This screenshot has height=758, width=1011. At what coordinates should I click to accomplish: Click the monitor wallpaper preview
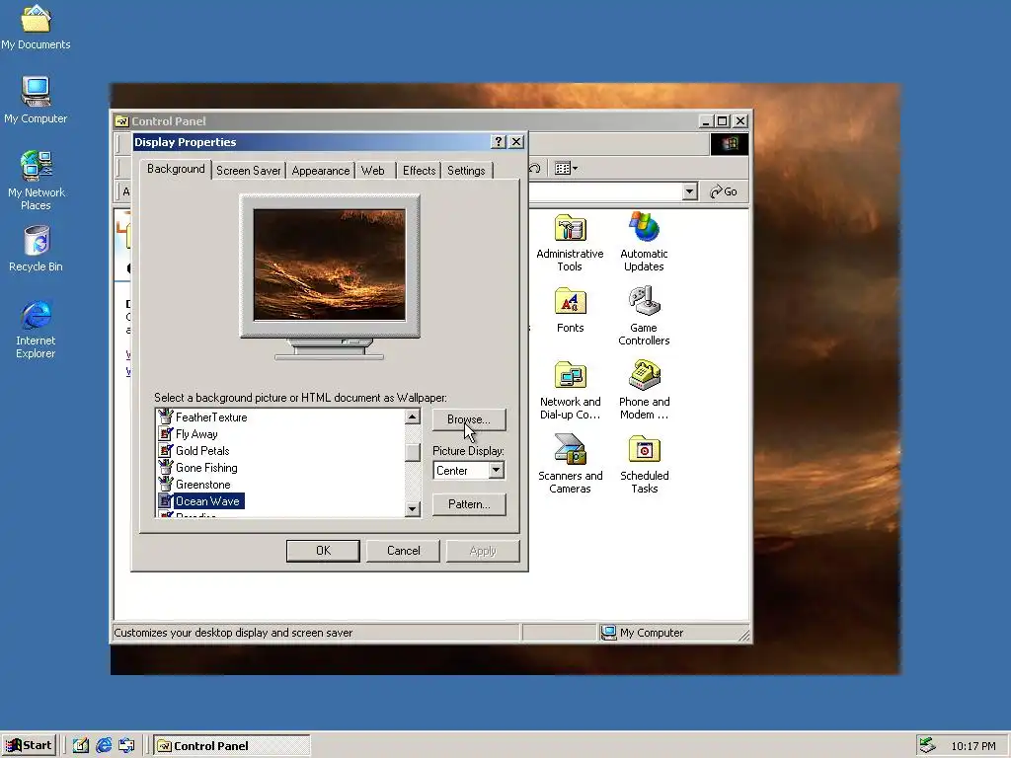pyautogui.click(x=330, y=265)
